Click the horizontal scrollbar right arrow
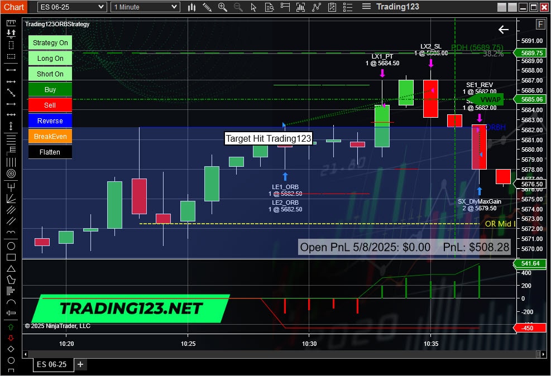This screenshot has width=551, height=376. coord(544,354)
